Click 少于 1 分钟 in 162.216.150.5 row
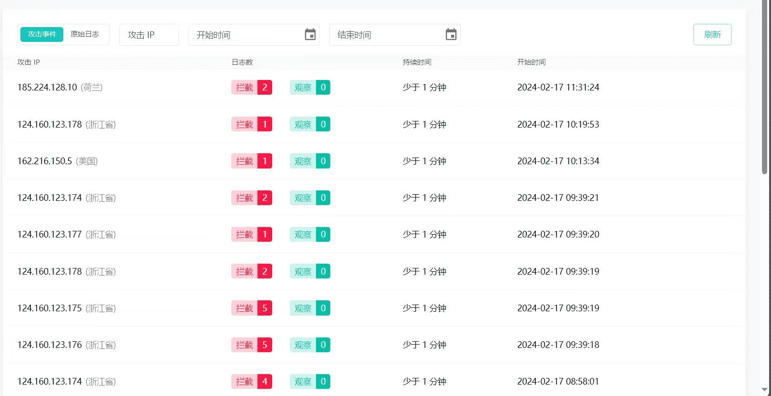Screen dimensions: 771x396 [425, 161]
